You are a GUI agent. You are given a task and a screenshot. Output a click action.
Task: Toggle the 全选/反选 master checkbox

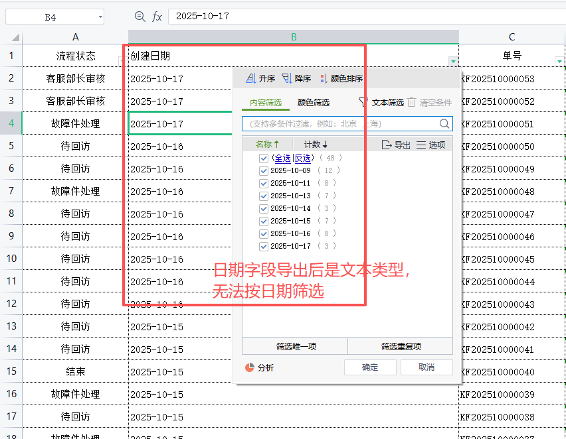point(264,158)
